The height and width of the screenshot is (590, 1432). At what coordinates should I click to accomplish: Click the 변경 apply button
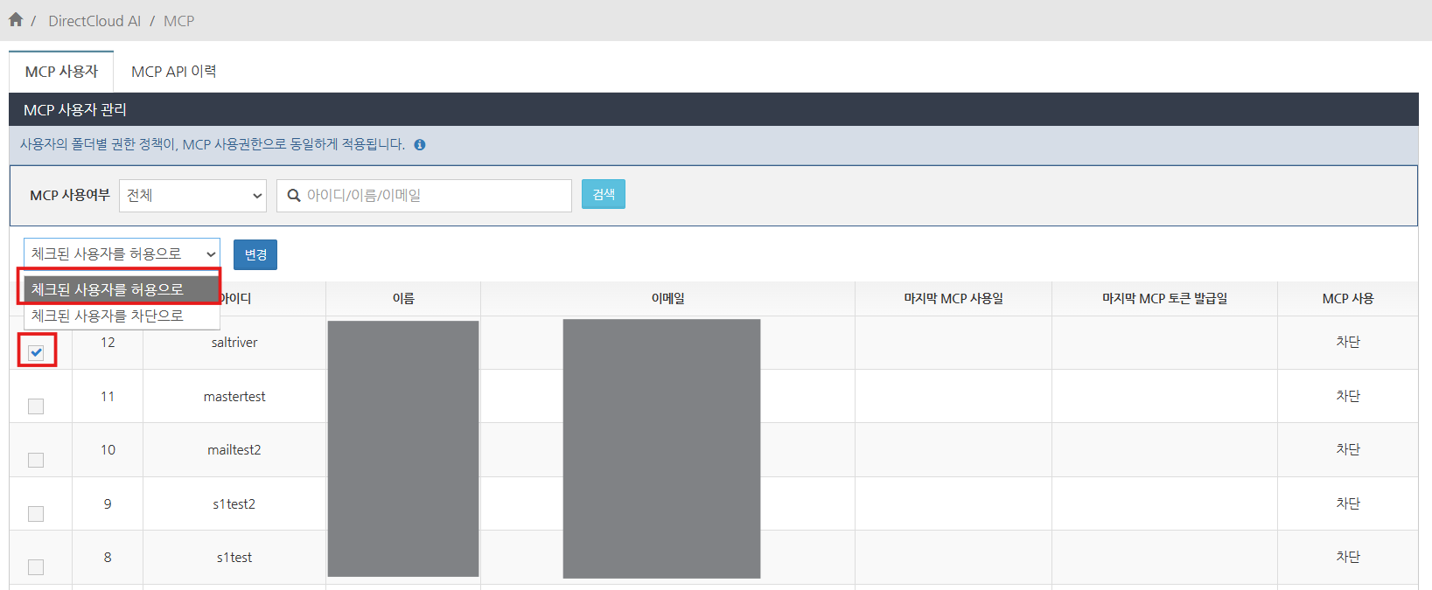[x=255, y=254]
